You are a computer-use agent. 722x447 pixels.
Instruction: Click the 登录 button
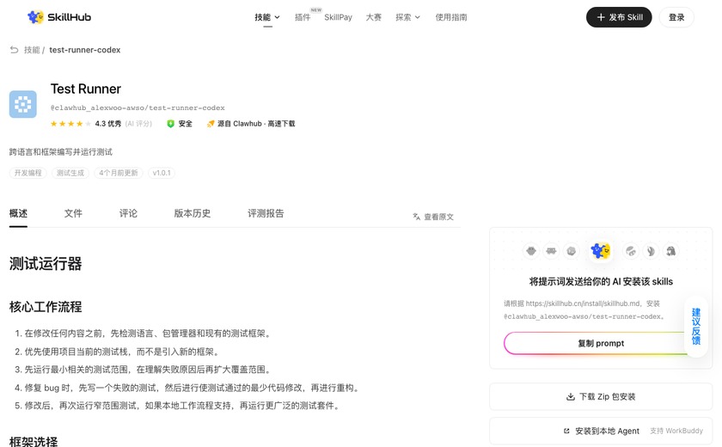676,17
